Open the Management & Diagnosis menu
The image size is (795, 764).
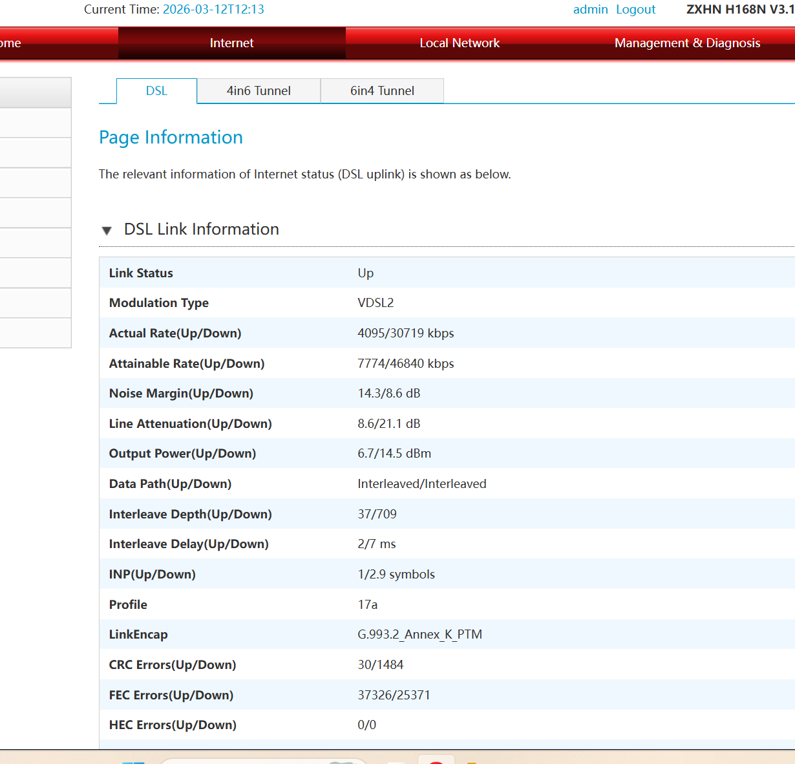click(x=687, y=43)
